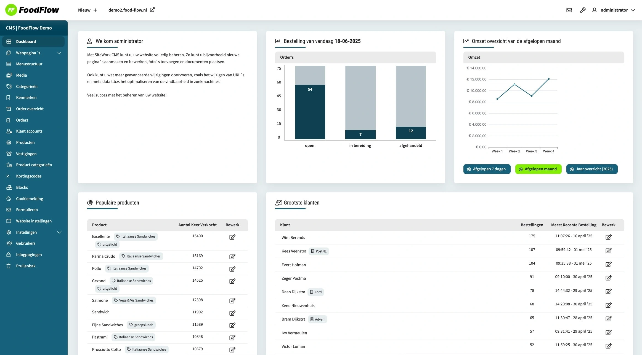The height and width of the screenshot is (355, 642).
Task: Open the mail envelope icon in header
Action: coord(569,10)
